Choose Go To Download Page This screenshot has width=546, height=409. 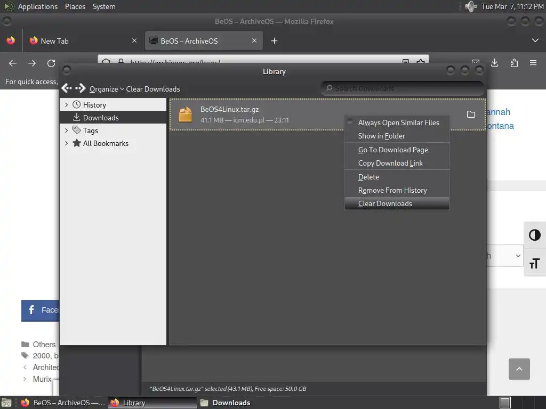pos(397,150)
